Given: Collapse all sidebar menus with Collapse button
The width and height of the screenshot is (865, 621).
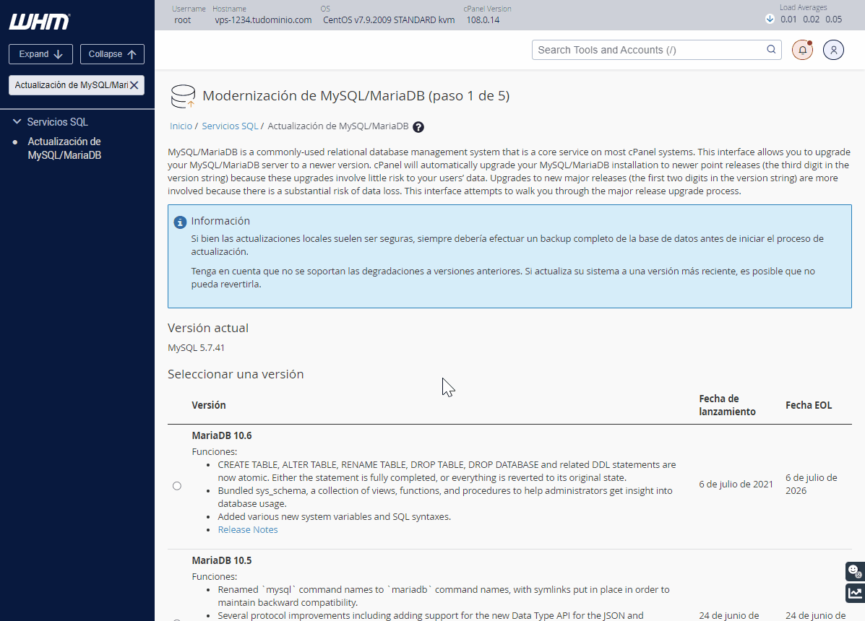Looking at the screenshot, I should (112, 54).
